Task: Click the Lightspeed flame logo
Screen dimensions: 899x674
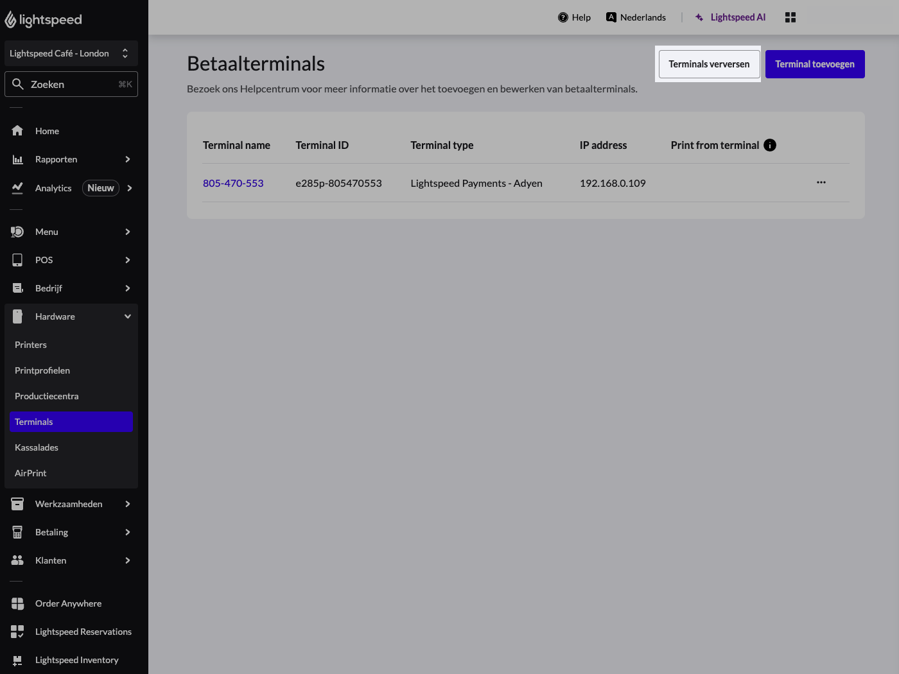Action: (x=10, y=20)
